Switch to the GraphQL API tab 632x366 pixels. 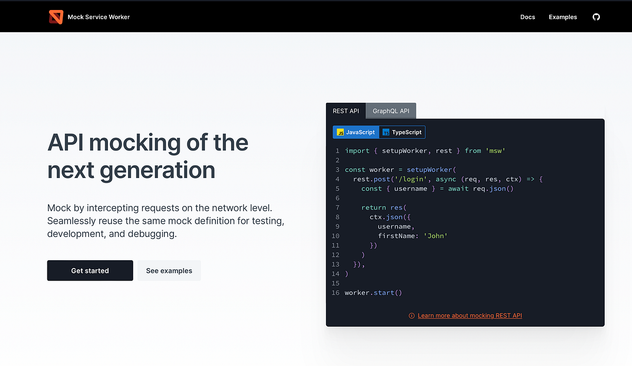pos(391,111)
